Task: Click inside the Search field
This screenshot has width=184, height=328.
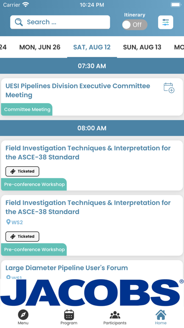Action: coord(60,22)
